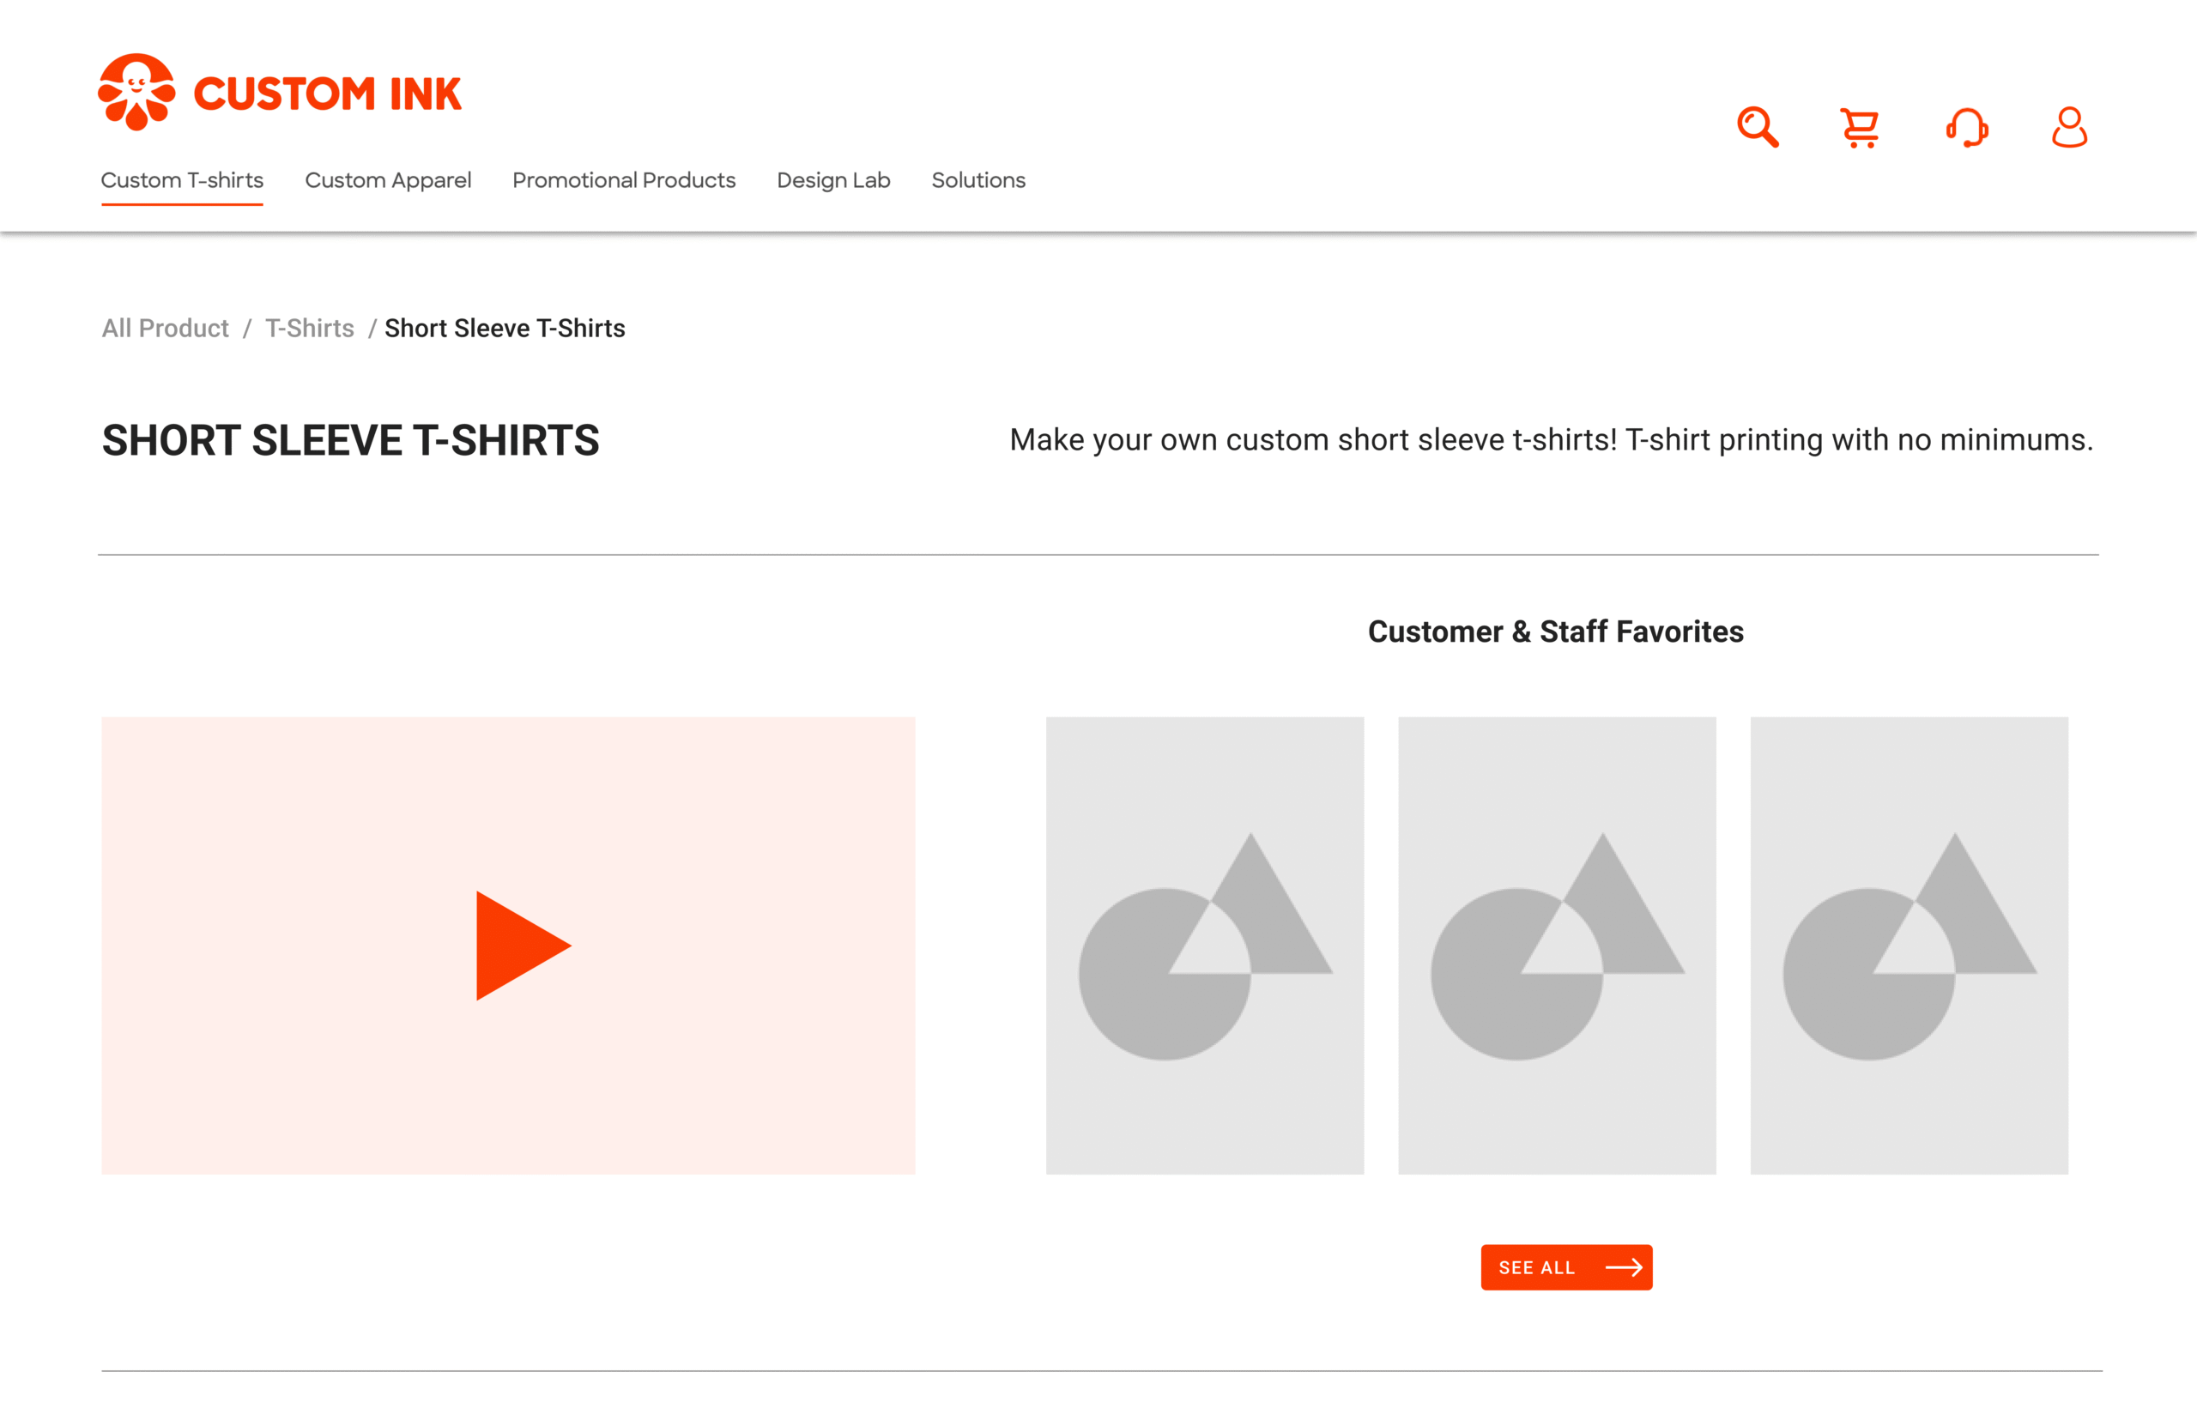Viewport: 2197px width, 1420px height.
Task: Open the rightmost favorite product thumbnail
Action: (1909, 946)
